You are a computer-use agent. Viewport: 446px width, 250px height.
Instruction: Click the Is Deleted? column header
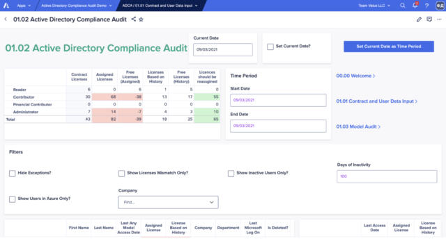click(278, 228)
